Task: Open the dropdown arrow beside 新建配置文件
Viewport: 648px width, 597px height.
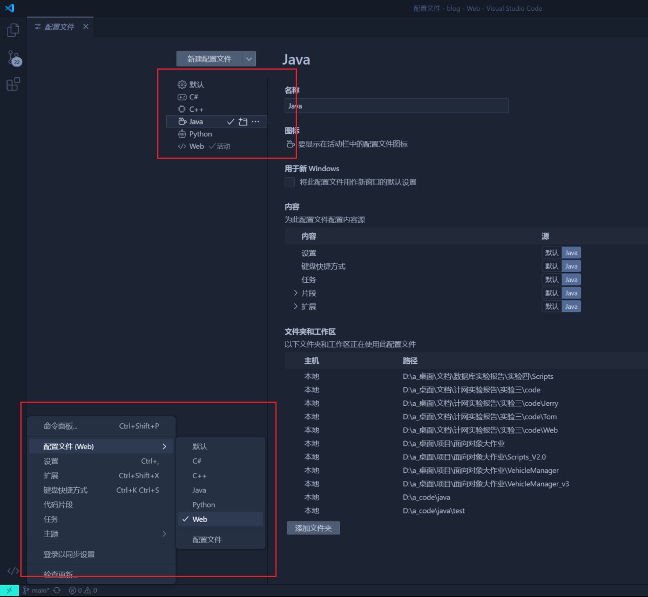Action: click(249, 59)
